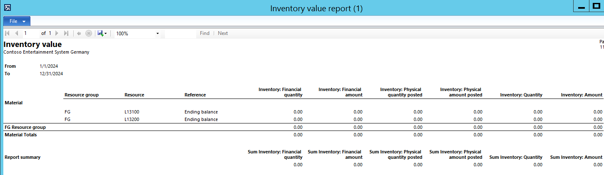Open the export save dropdown
Screen dimensions: 604x175
click(102, 33)
